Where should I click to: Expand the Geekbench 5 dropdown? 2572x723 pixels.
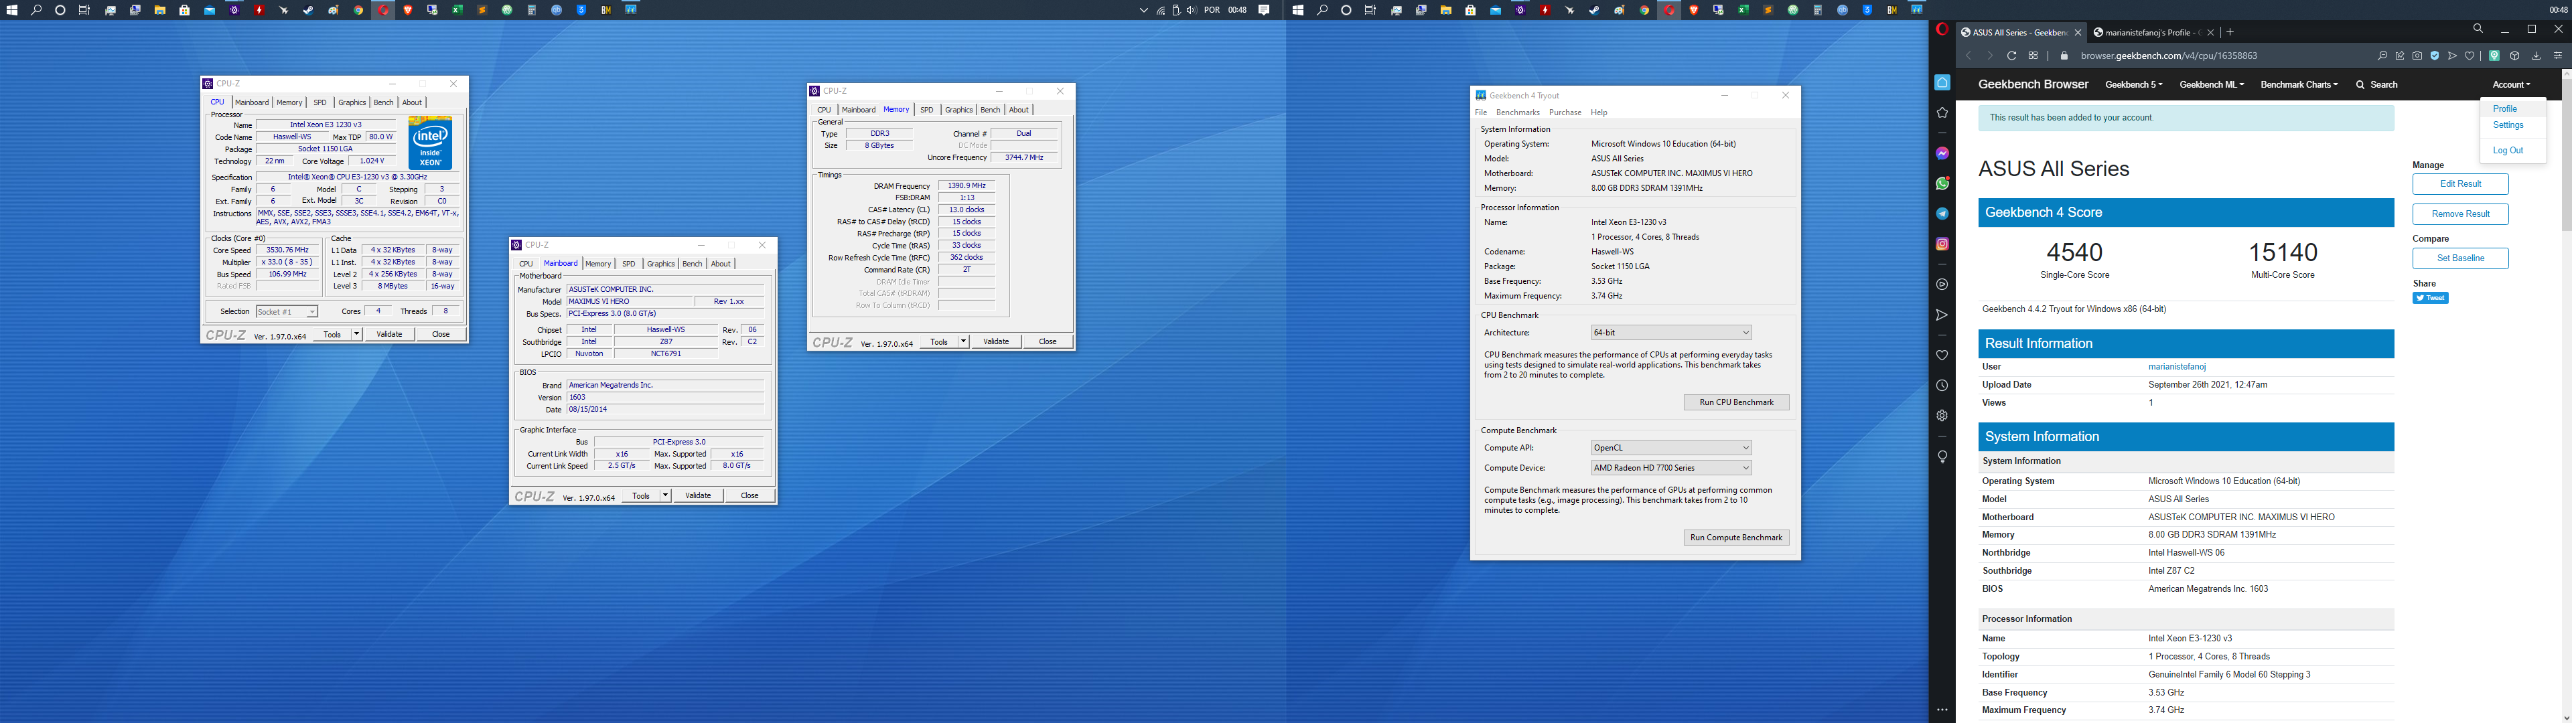coord(2134,85)
